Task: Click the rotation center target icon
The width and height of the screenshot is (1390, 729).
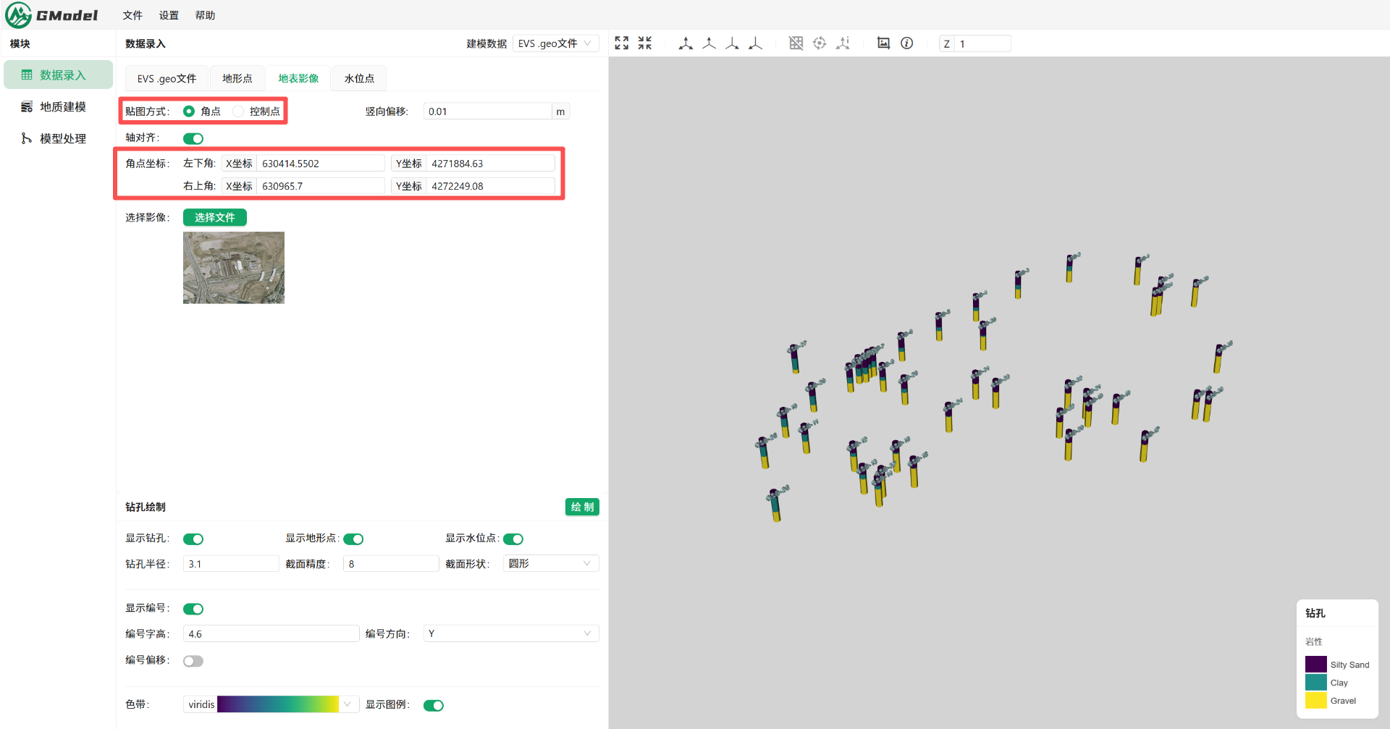Action: (820, 43)
